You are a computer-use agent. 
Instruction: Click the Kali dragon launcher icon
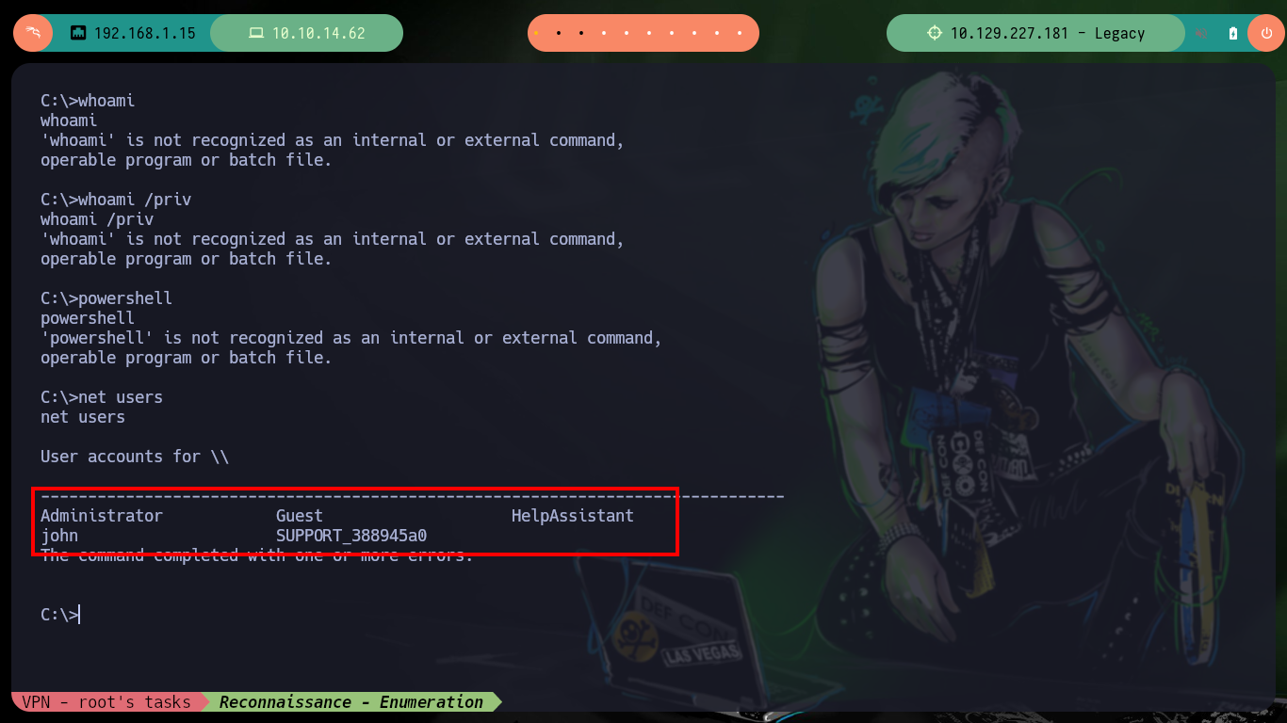(x=33, y=33)
